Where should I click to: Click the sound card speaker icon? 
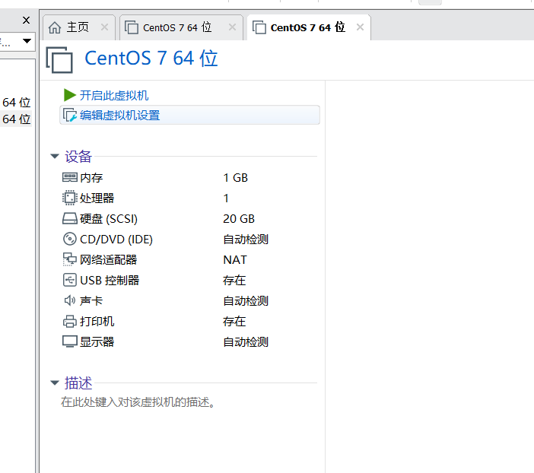coord(70,300)
